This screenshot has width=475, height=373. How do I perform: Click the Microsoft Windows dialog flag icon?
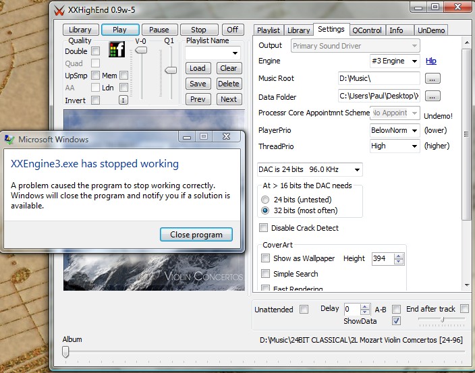[x=9, y=139]
